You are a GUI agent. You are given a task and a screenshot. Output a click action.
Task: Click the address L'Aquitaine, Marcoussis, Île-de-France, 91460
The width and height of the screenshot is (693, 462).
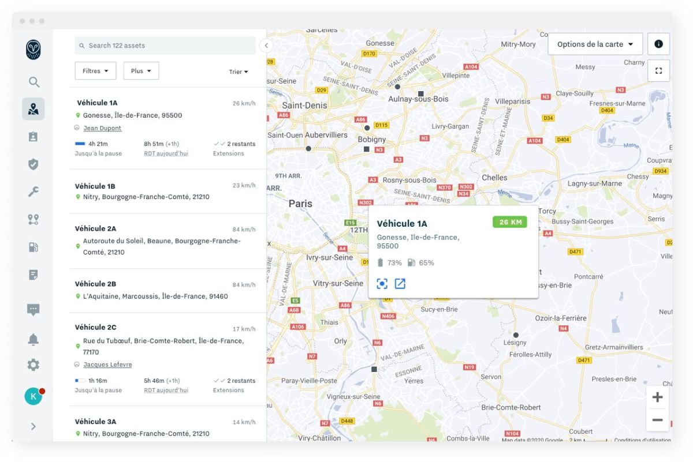coord(155,296)
